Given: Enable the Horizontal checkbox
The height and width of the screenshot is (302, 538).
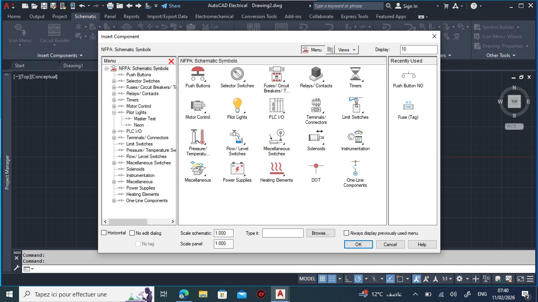Looking at the screenshot, I should point(104,233).
